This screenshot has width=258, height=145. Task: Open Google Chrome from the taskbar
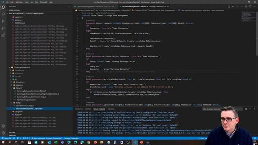[x=89, y=142]
